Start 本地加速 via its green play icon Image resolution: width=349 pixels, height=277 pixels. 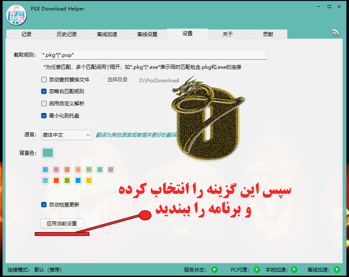click(294, 269)
